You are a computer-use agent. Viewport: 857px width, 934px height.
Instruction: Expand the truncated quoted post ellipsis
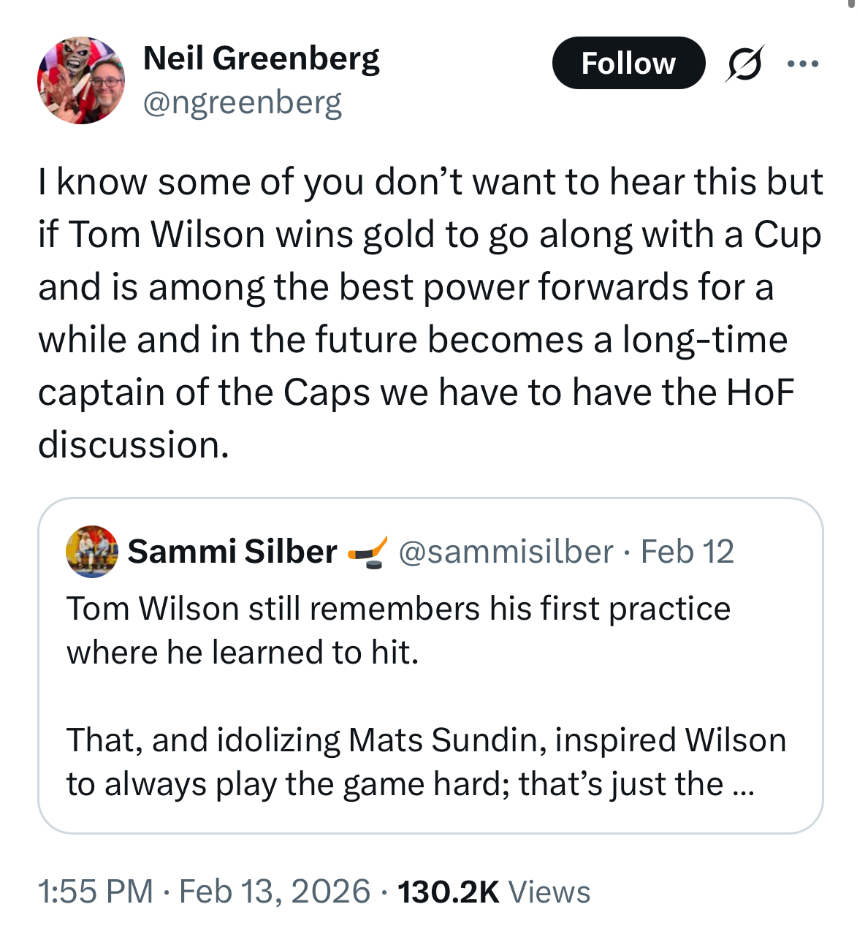742,785
